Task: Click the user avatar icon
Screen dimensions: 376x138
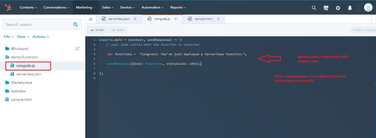Action: point(368,8)
